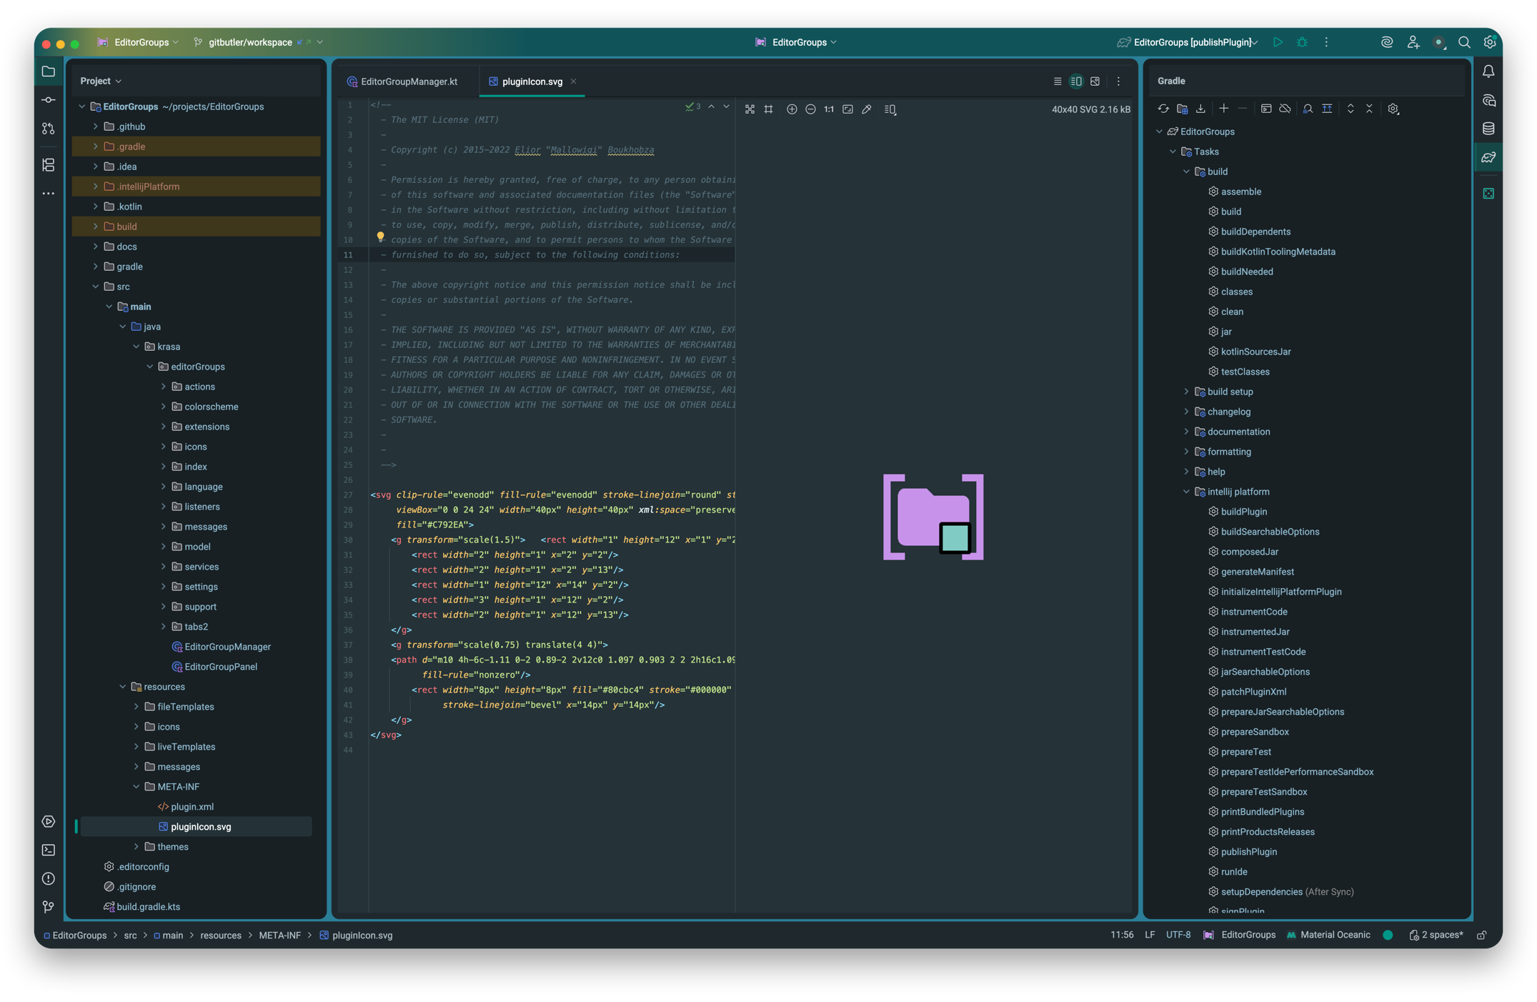The image size is (1537, 1002).
Task: Close the pluginIcon.svg tab
Action: pyautogui.click(x=573, y=81)
